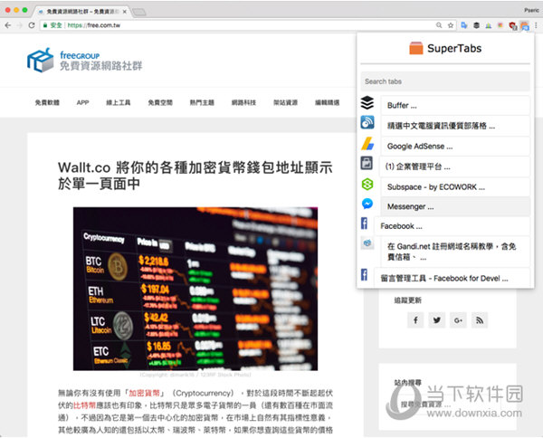Switch to the Facebook tab entry

coord(452,226)
